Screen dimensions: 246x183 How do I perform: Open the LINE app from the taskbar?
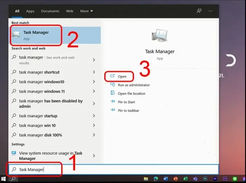tap(235, 179)
